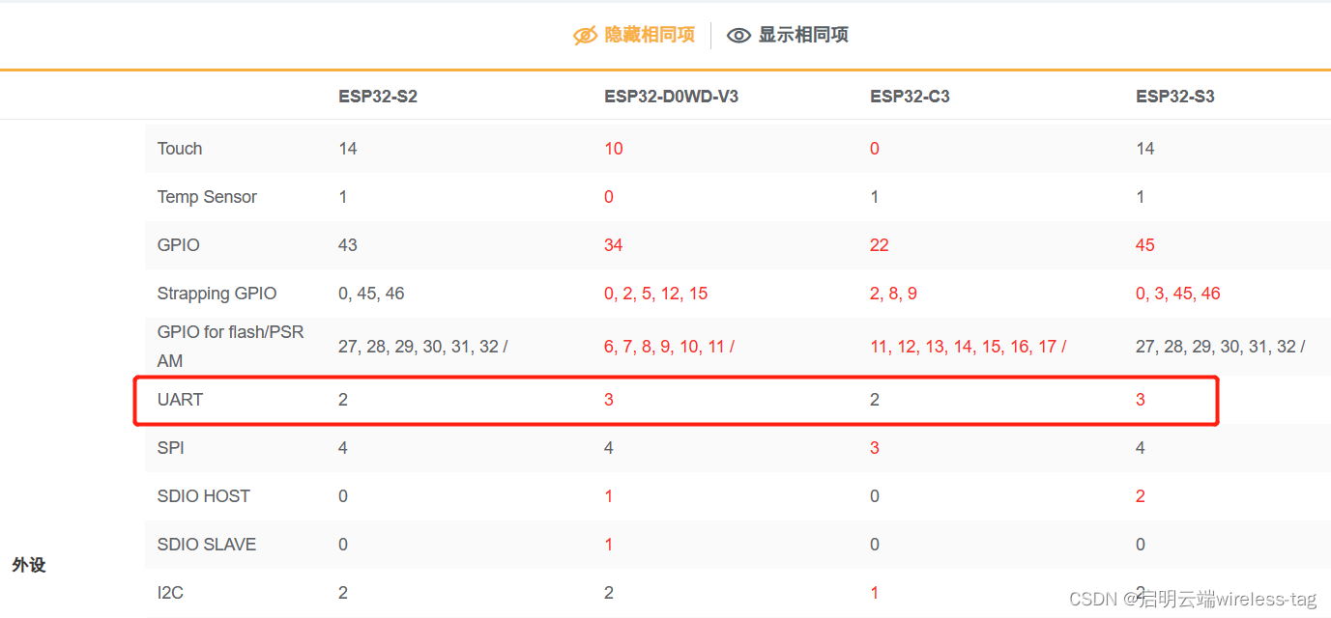
Task: Select SPI value 3 for ESP32-C3
Action: click(875, 448)
